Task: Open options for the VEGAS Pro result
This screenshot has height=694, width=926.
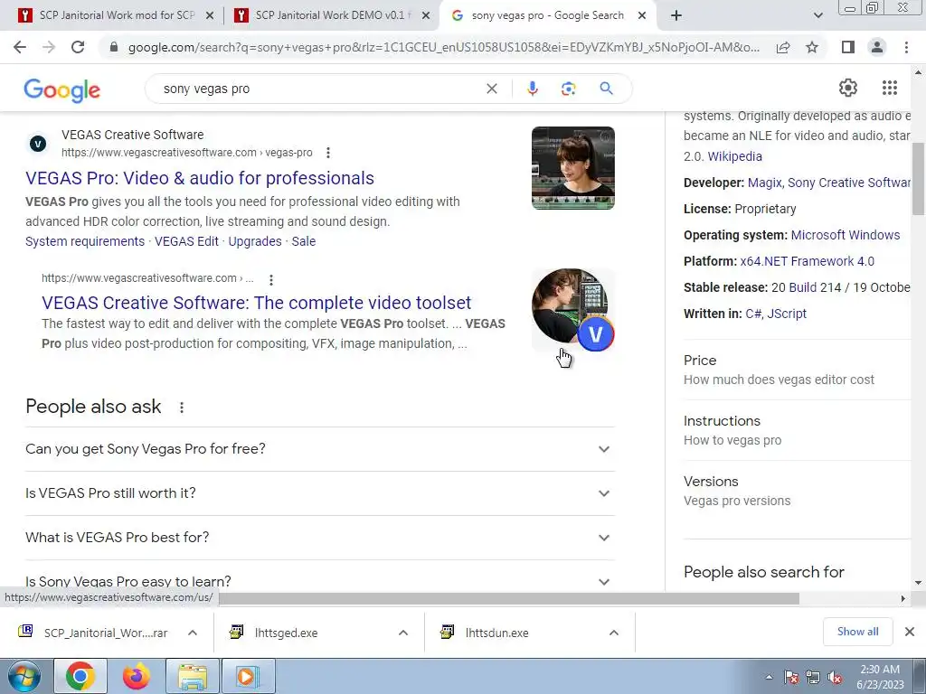Action: click(327, 153)
